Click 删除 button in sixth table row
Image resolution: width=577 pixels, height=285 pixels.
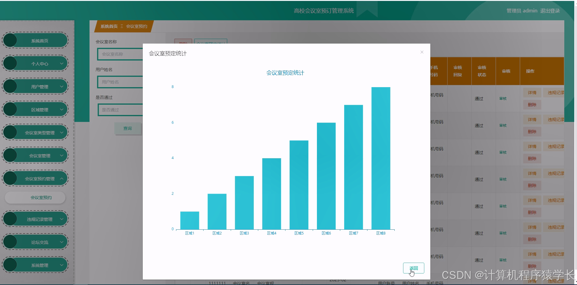pos(532,239)
